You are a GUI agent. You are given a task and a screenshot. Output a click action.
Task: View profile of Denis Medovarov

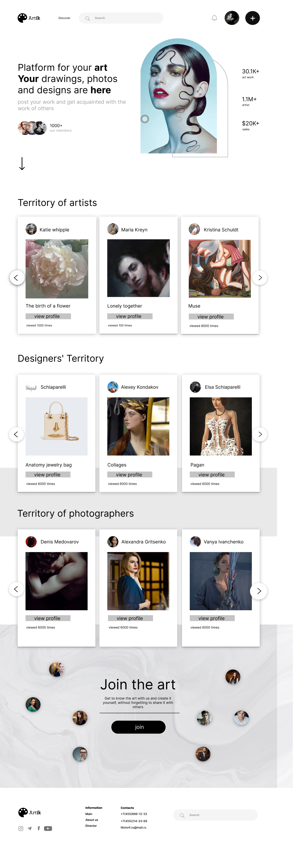point(48,618)
